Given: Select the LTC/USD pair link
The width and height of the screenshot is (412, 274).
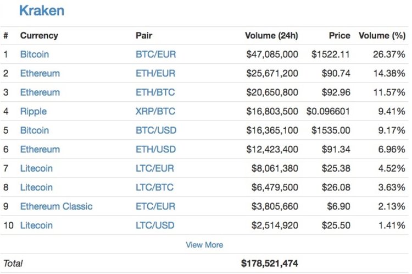Looking at the screenshot, I should coord(155,225).
